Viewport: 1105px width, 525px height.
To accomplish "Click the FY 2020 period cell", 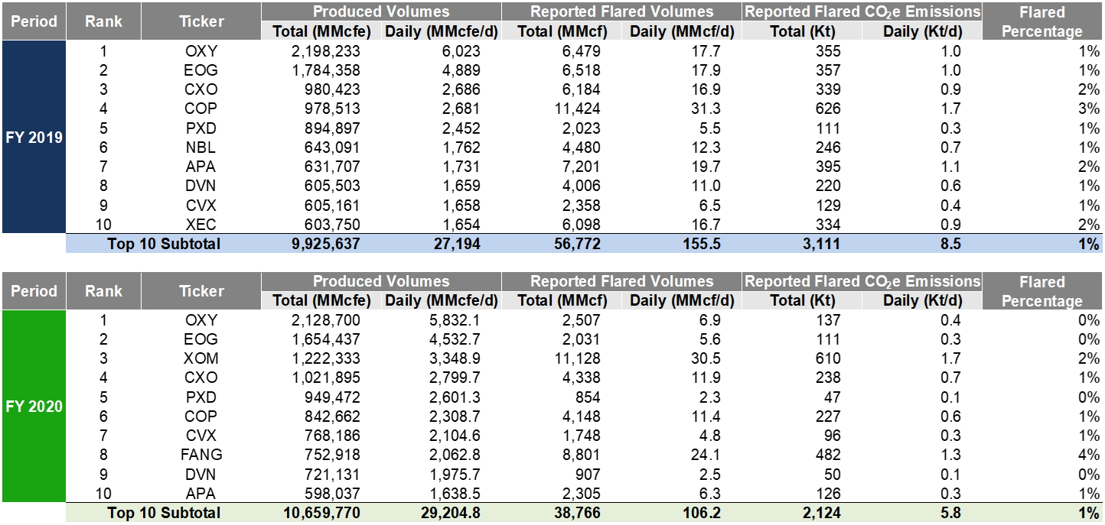I will [x=33, y=407].
